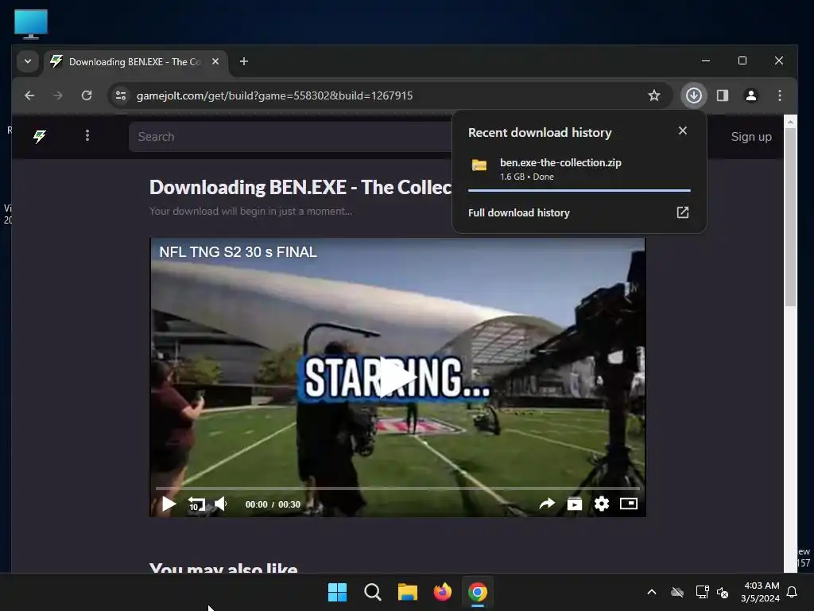Open video player settings gear

coord(602,504)
